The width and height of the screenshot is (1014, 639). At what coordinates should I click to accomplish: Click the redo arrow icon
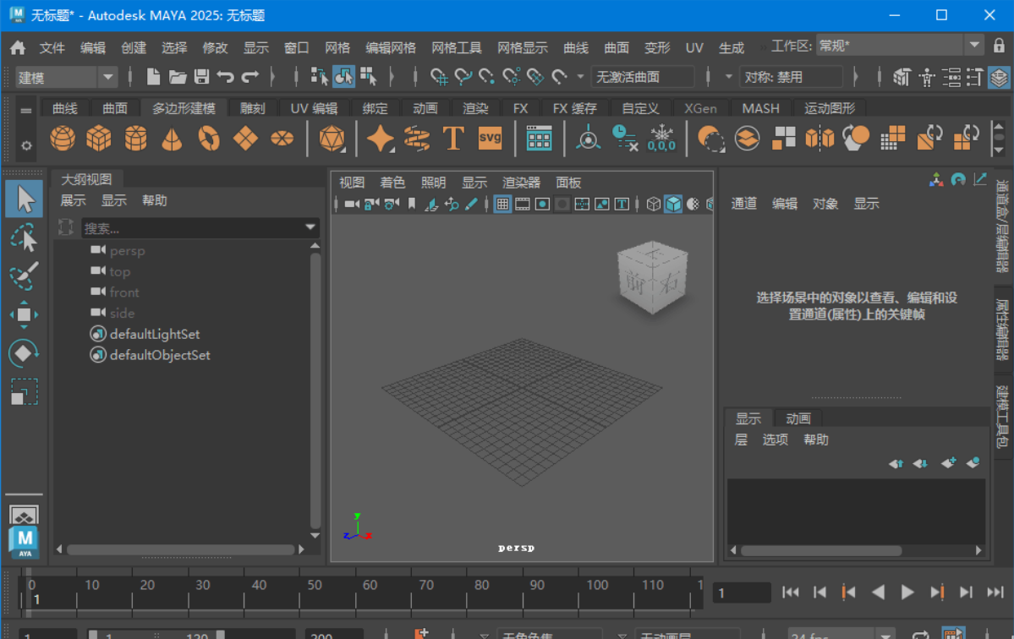coord(250,77)
